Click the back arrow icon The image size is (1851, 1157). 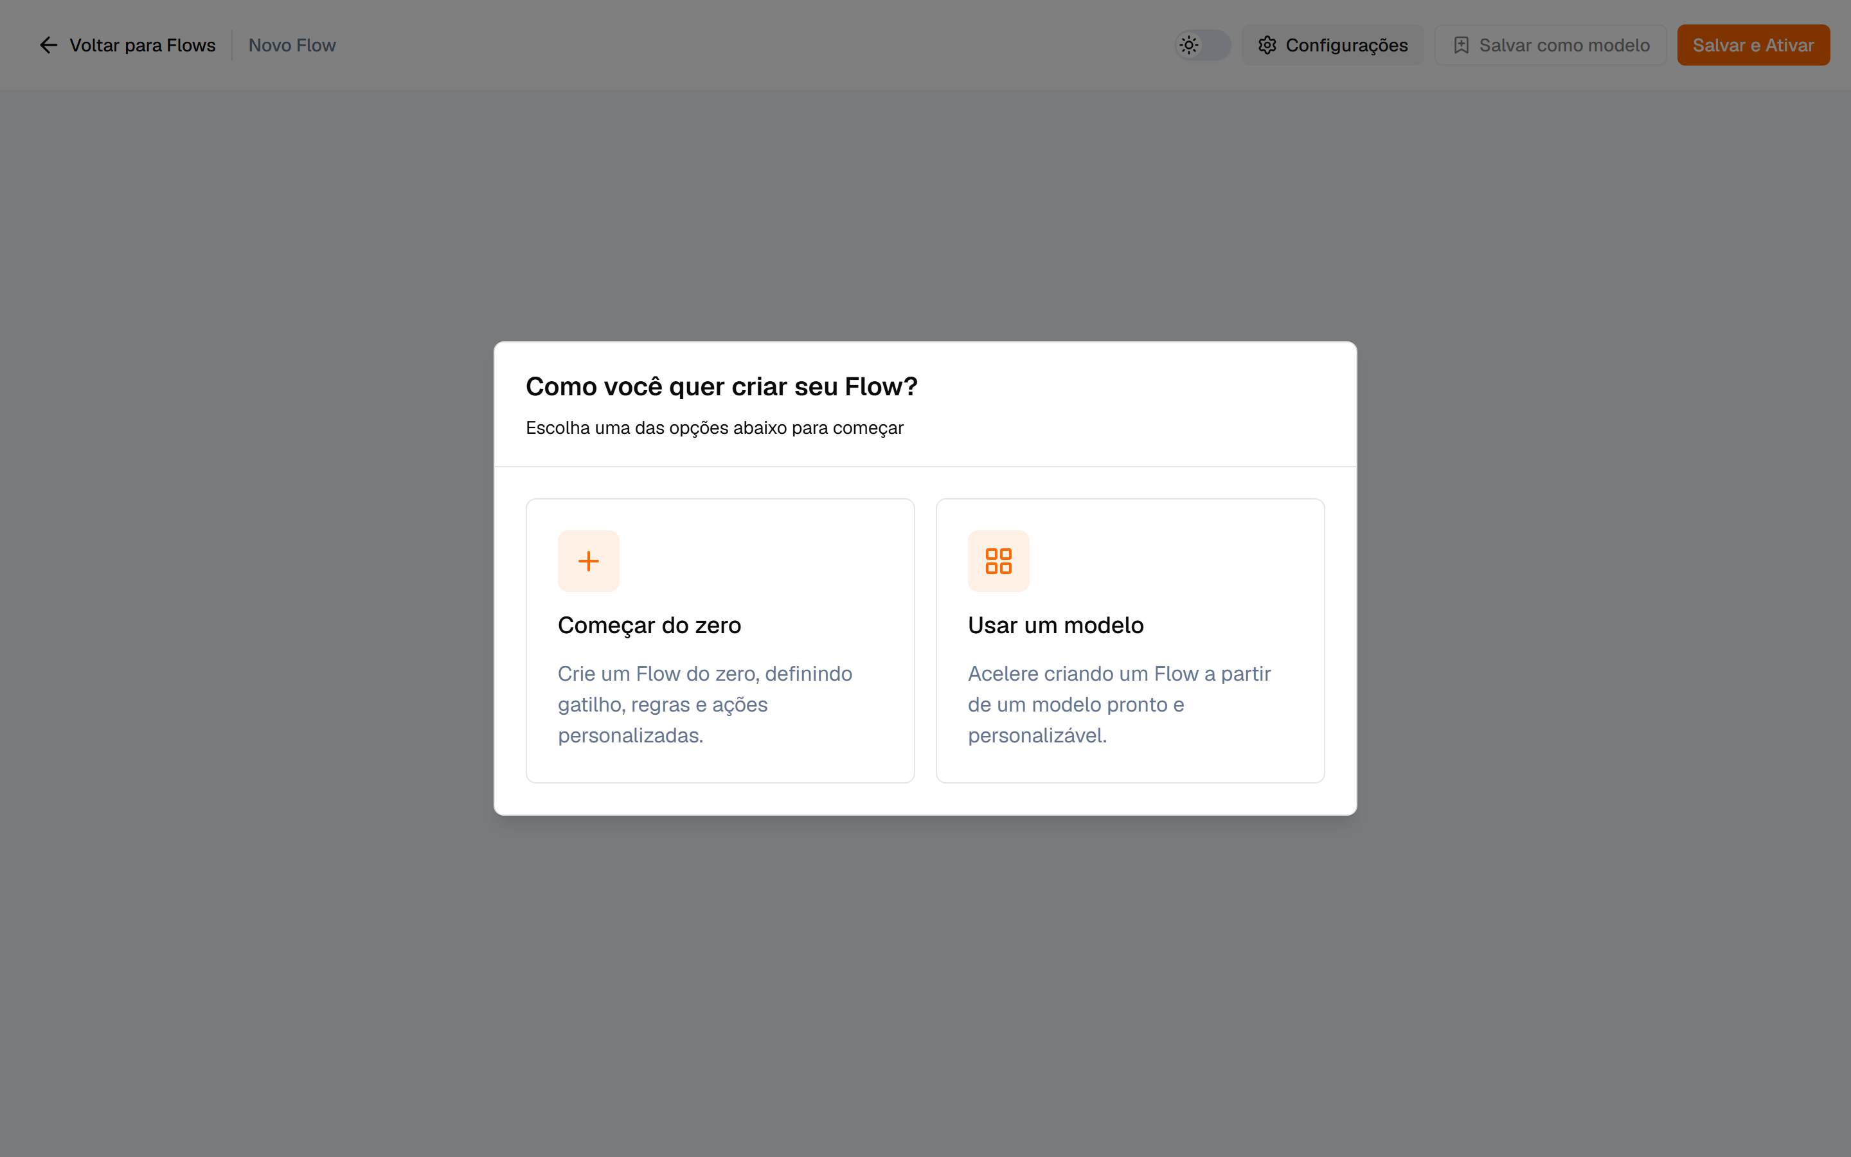point(48,45)
